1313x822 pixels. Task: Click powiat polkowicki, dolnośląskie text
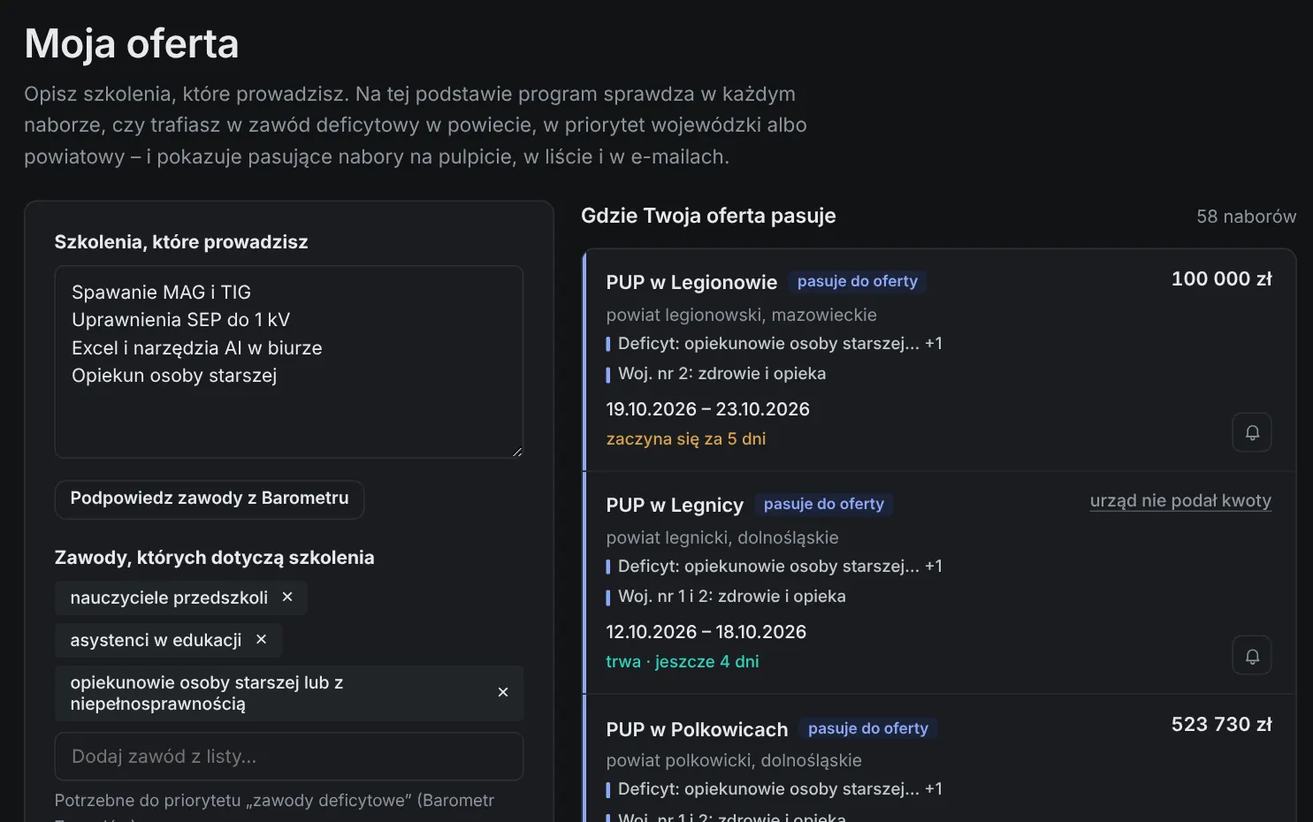pos(734,761)
